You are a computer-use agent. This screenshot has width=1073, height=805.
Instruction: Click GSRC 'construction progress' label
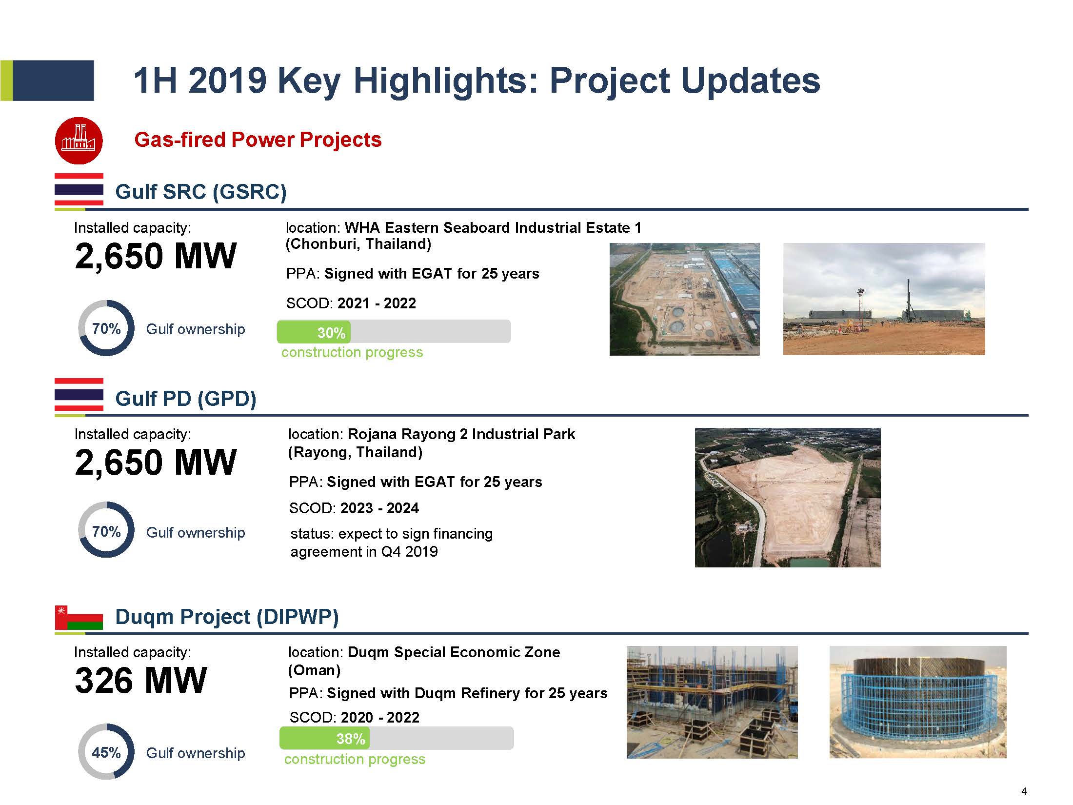(x=352, y=353)
